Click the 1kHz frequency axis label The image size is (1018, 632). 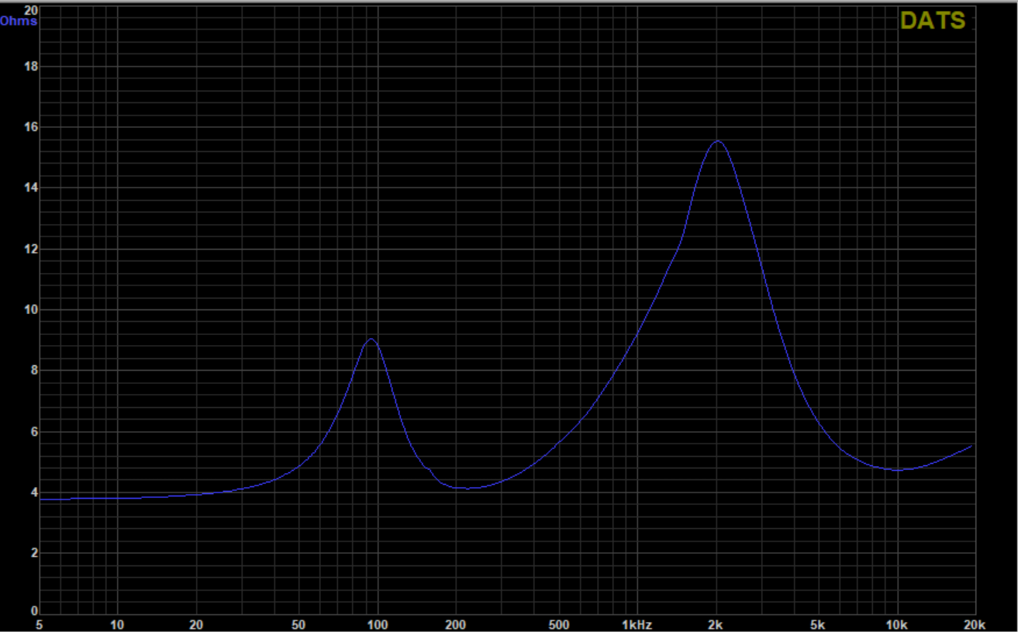(636, 624)
